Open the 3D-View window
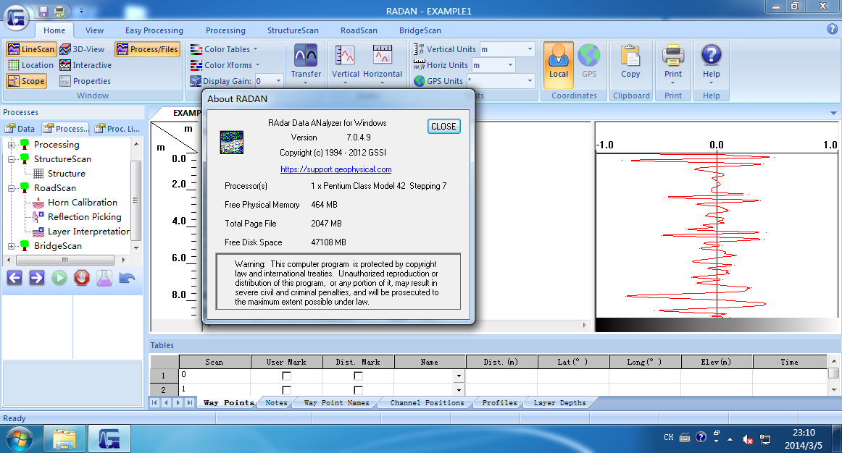The height and width of the screenshot is (453, 842). 82,49
